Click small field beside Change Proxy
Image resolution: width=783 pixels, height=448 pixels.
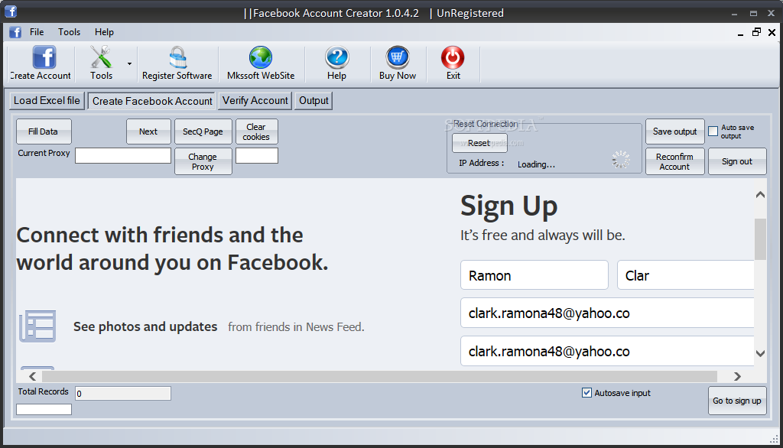point(257,155)
